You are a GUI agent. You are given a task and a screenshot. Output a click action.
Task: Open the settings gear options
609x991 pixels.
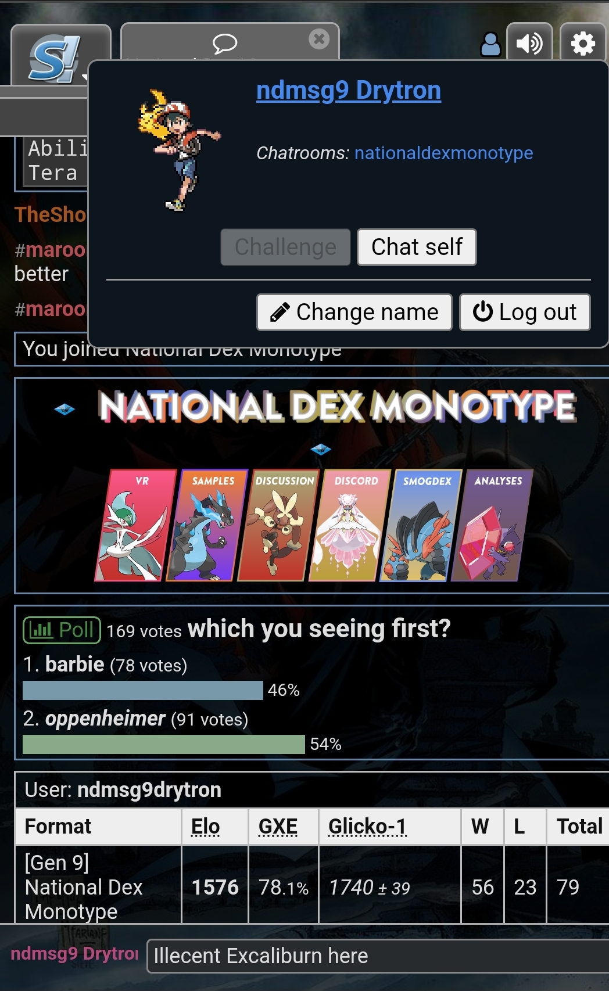point(583,44)
